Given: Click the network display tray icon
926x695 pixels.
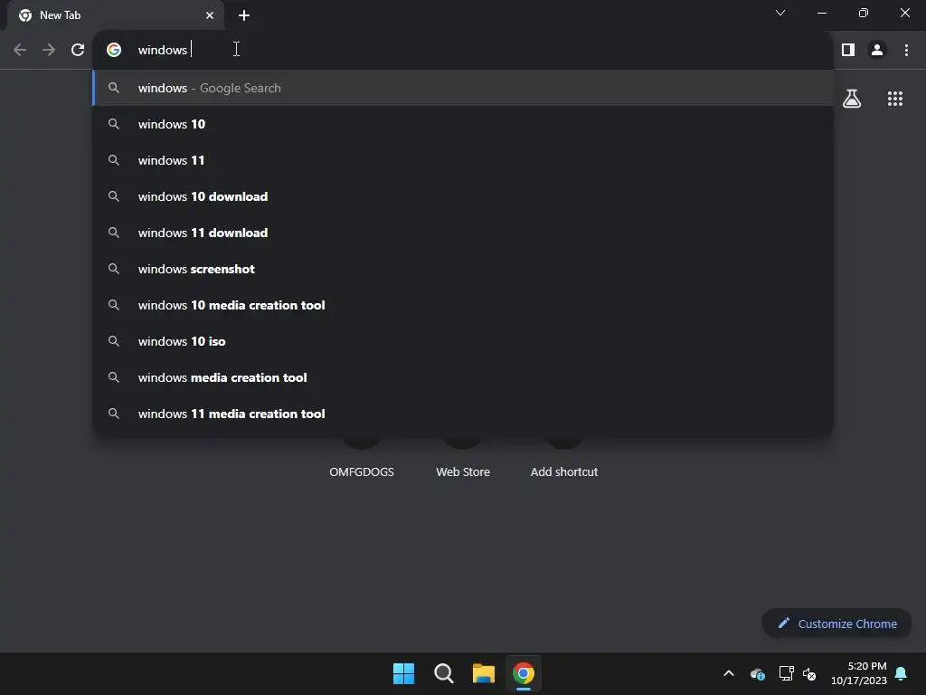Looking at the screenshot, I should [x=786, y=673].
